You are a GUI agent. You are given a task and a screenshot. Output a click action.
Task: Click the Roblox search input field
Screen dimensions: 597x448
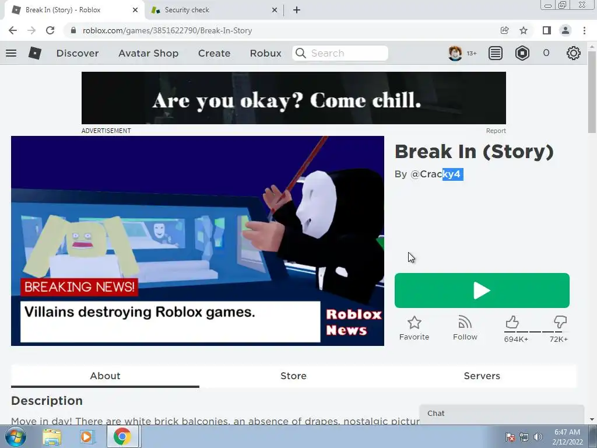(x=340, y=53)
